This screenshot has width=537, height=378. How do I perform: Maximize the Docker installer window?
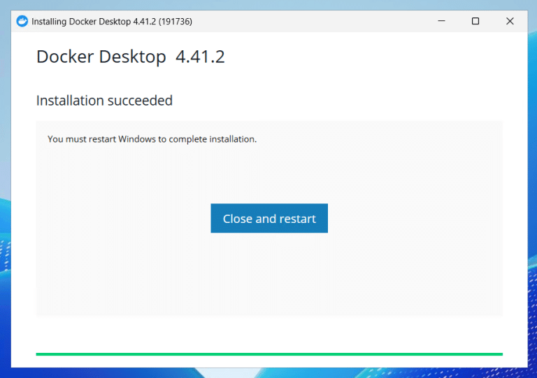point(475,21)
